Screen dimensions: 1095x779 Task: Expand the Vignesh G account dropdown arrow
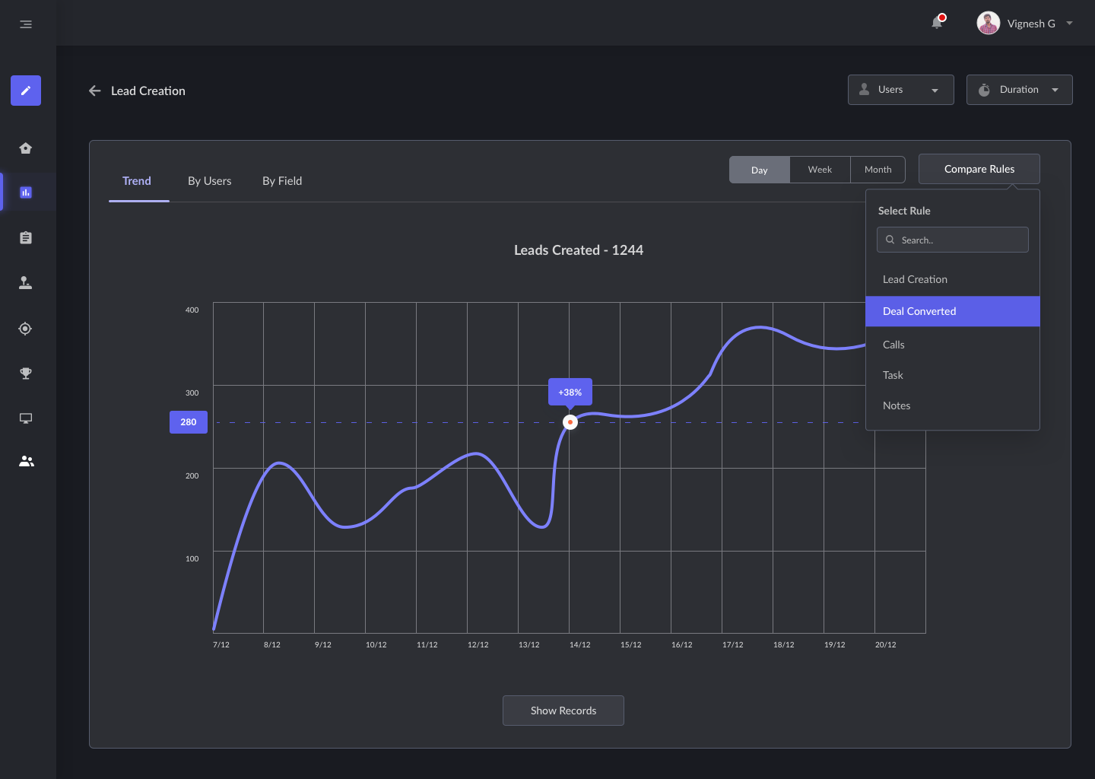coord(1069,24)
